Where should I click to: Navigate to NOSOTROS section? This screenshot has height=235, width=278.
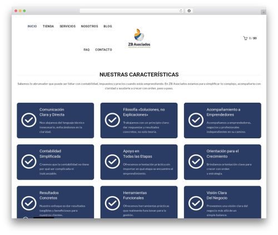[90, 26]
